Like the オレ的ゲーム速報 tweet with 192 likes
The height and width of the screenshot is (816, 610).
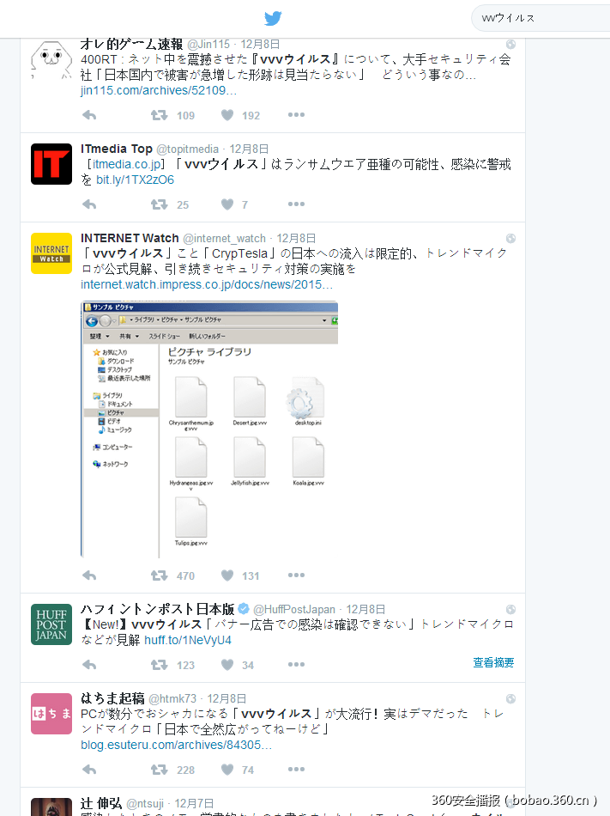coord(227,115)
